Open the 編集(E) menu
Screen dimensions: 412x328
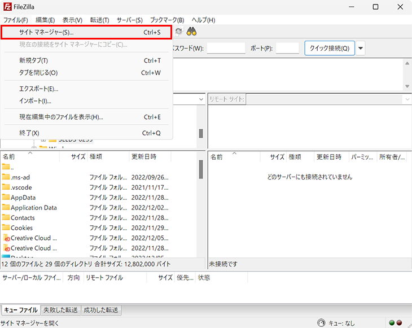click(45, 20)
